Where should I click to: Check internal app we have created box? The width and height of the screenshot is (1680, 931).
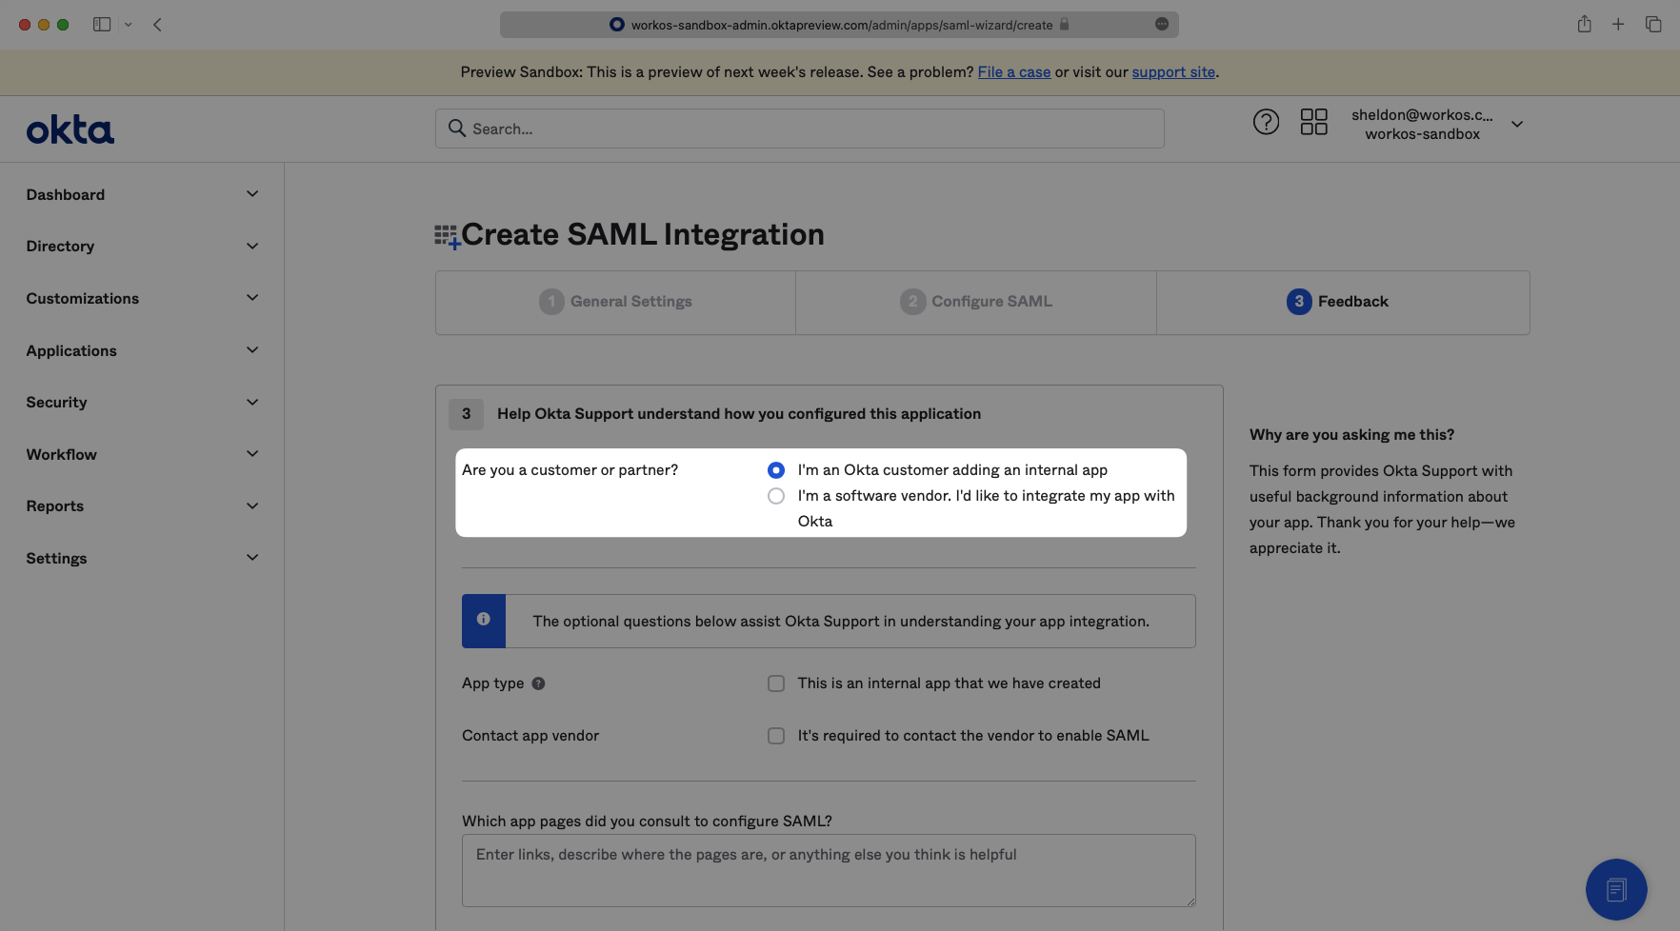point(776,683)
